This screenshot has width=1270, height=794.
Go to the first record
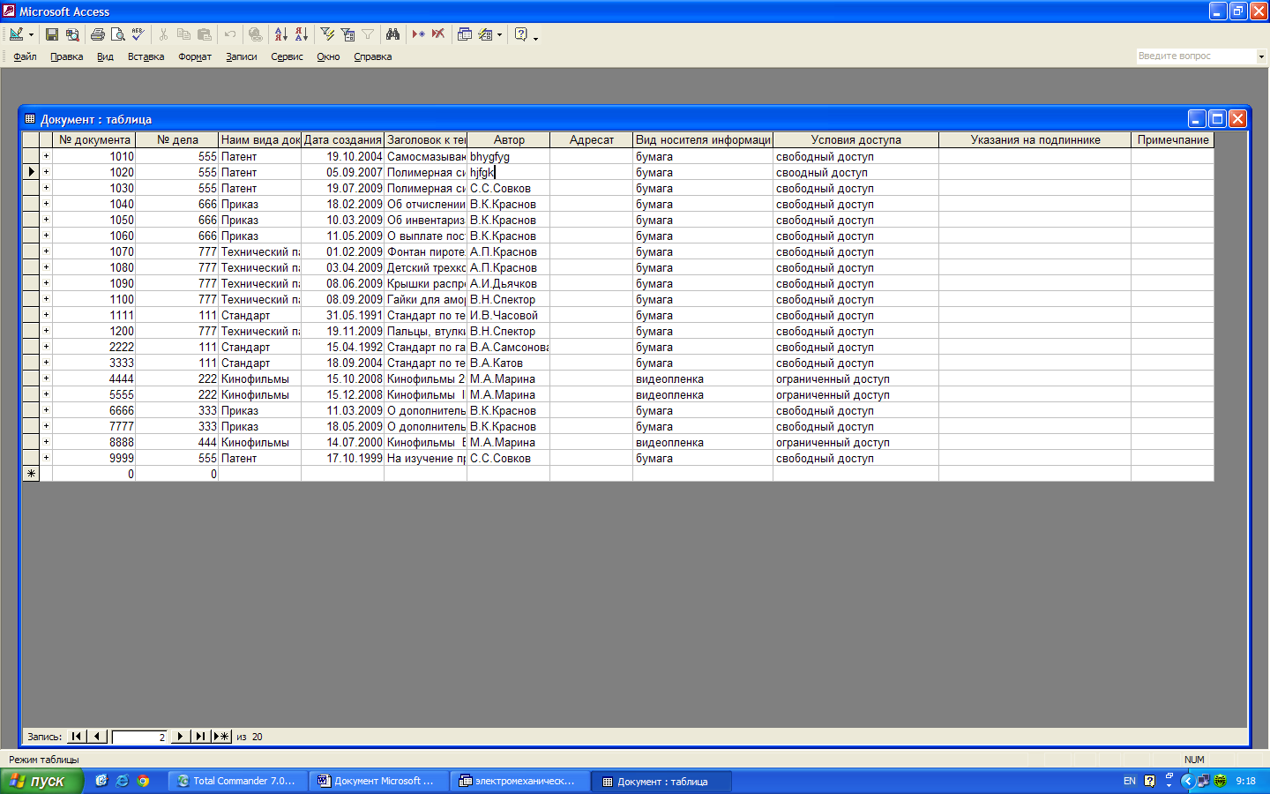(77, 737)
